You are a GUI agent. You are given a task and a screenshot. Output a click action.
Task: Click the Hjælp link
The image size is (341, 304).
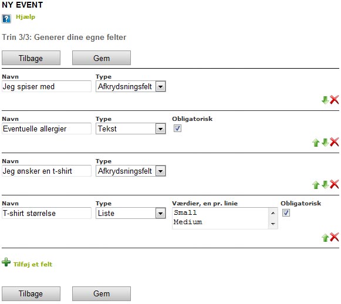click(25, 17)
